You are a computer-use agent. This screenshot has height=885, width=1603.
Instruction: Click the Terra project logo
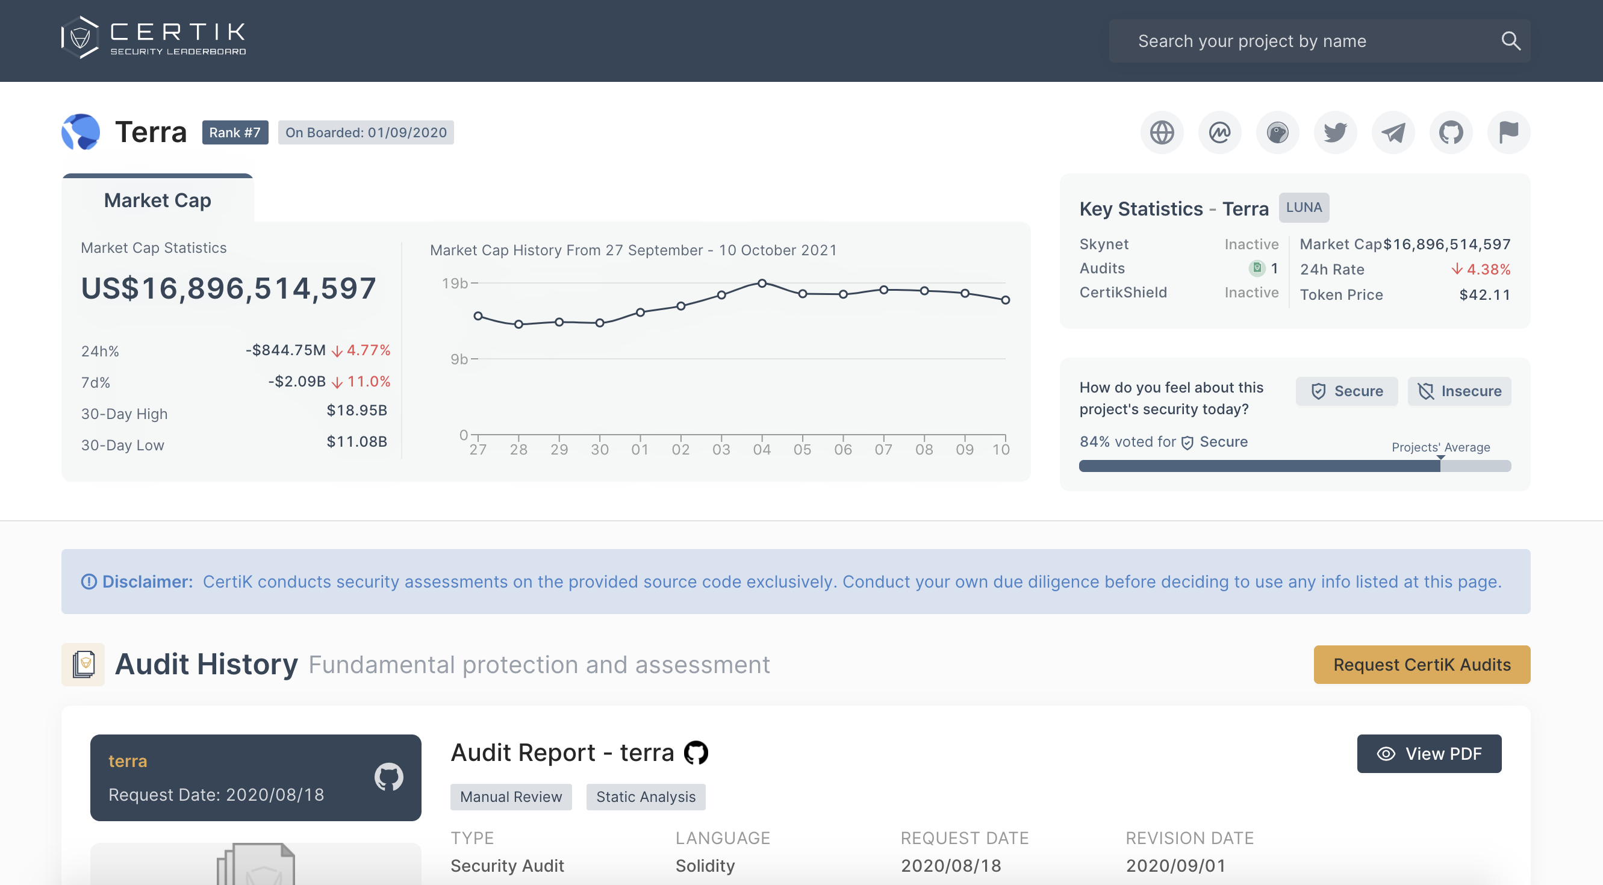81,132
